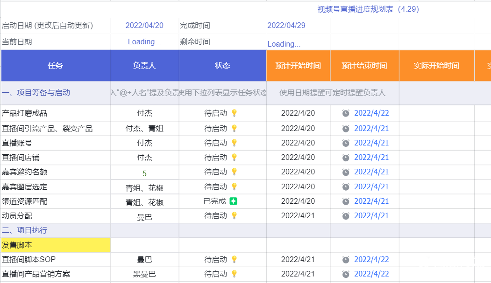This screenshot has width=491, height=283.
Task: Click the reminder clock icon in 渠道资源匹配 row
Action: (346, 201)
